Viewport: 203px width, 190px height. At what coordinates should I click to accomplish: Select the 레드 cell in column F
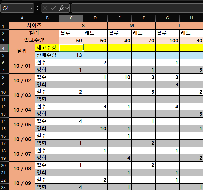pyautogui.click(x=144, y=33)
